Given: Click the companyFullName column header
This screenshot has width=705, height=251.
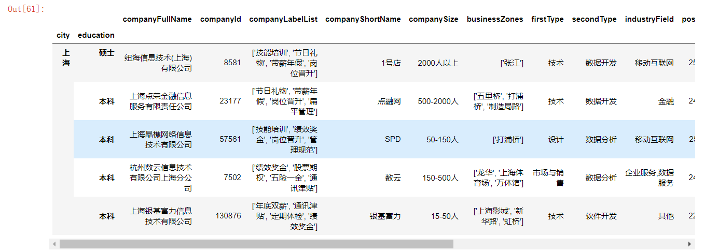Looking at the screenshot, I should click(x=157, y=19).
